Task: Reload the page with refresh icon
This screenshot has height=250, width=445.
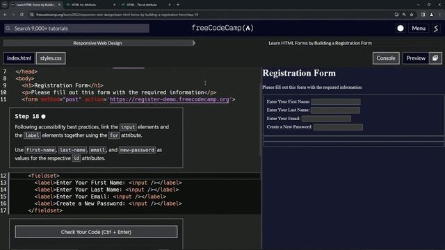Action: click(x=22, y=15)
